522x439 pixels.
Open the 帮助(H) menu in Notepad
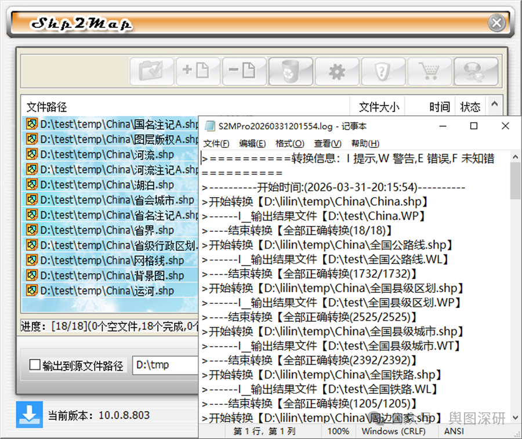click(364, 143)
